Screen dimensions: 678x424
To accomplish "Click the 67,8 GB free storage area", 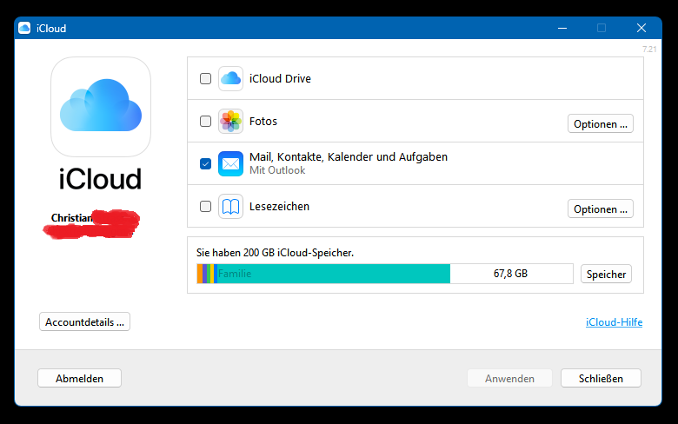I will [511, 274].
